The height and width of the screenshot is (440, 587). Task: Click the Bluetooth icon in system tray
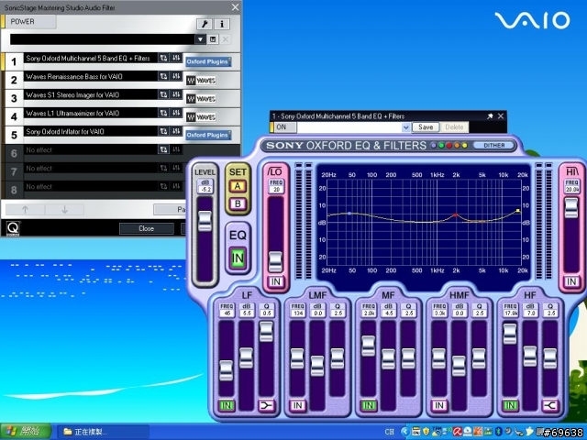click(498, 432)
